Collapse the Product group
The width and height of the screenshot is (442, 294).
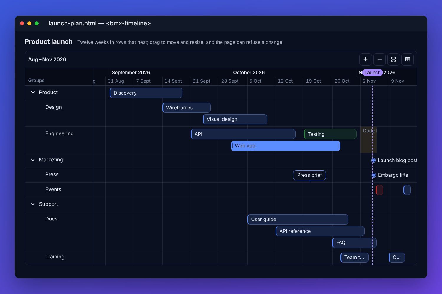(33, 92)
